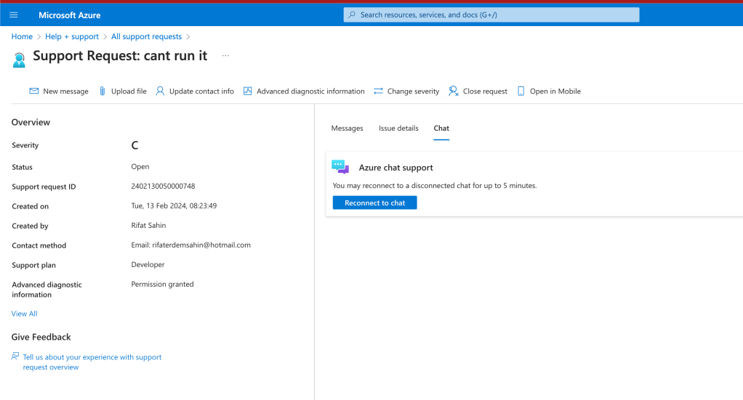Click the Close request person icon
The height and width of the screenshot is (400, 743).
[454, 91]
